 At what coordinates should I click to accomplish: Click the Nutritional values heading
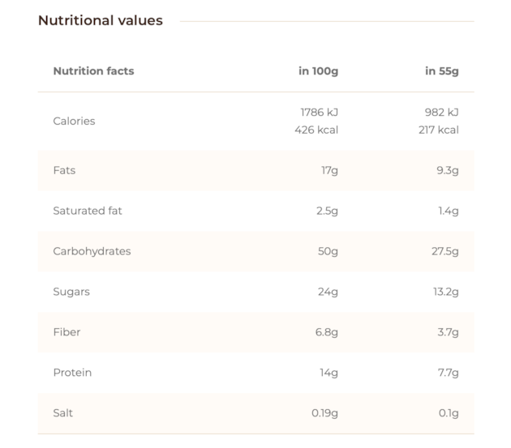[x=101, y=20]
